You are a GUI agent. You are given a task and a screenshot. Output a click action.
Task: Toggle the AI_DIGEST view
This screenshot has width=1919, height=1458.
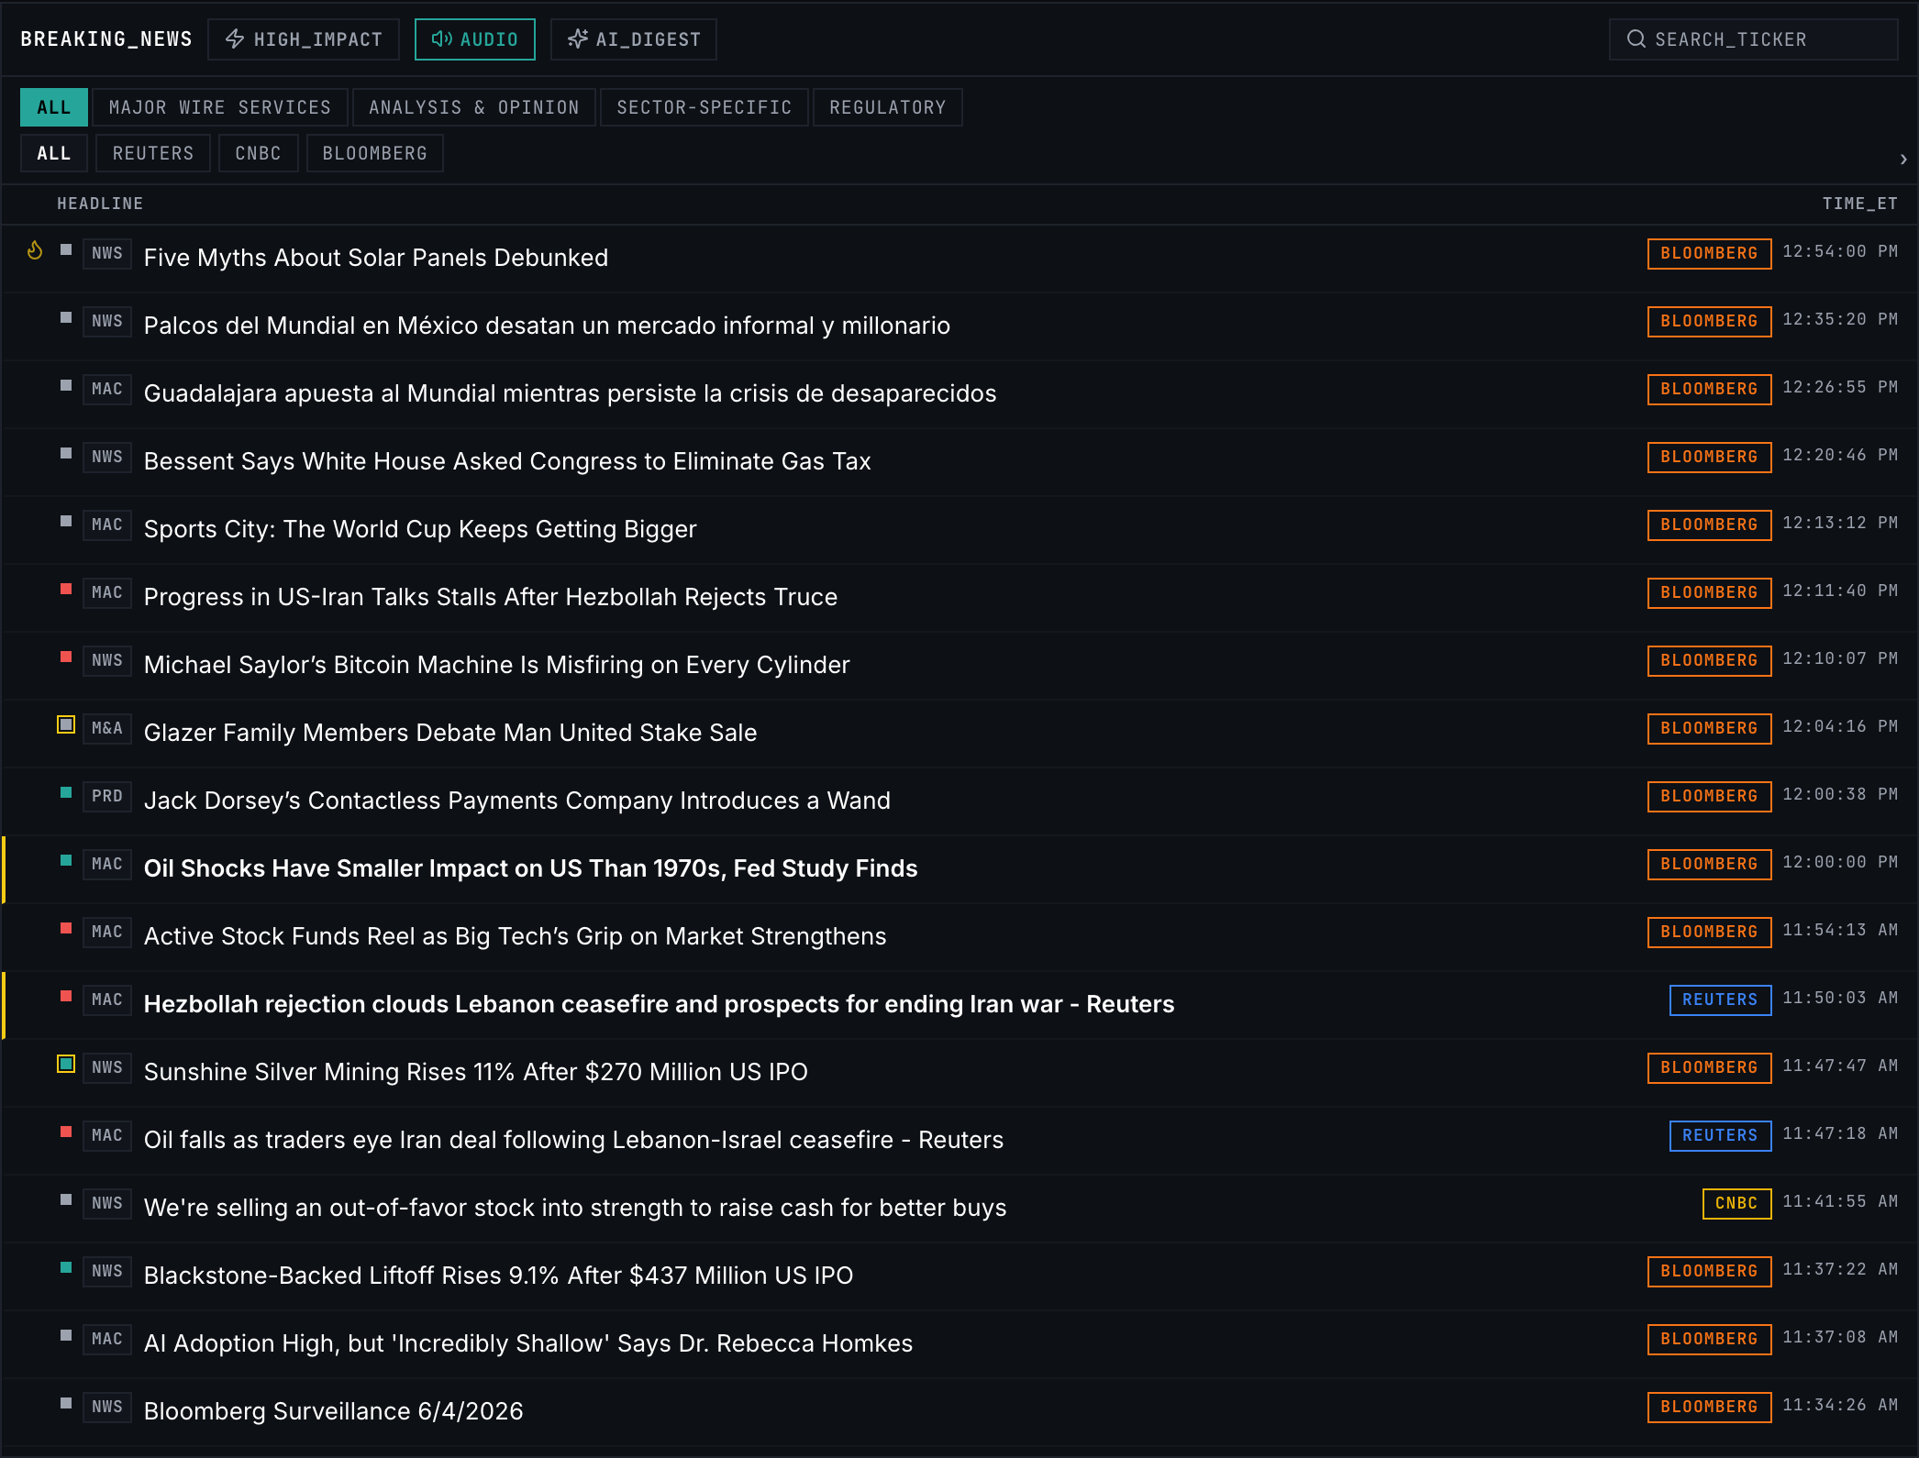pyautogui.click(x=633, y=39)
